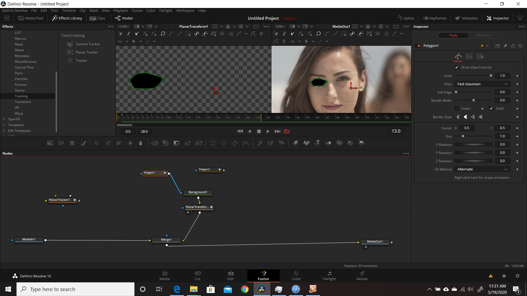Viewport: 527px width, 296px height.
Task: Enable the Invert checkbox
Action: [457, 109]
